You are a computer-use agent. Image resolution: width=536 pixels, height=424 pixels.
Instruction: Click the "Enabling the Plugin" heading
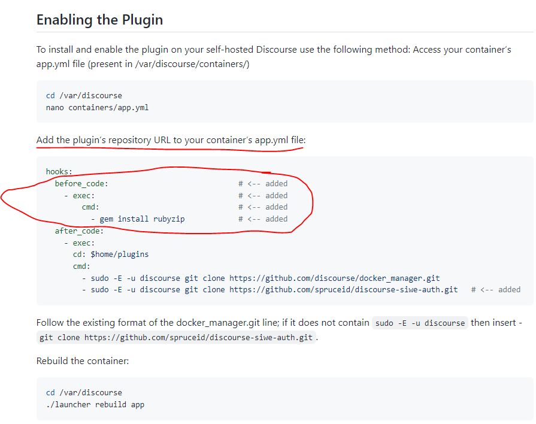pos(99,20)
